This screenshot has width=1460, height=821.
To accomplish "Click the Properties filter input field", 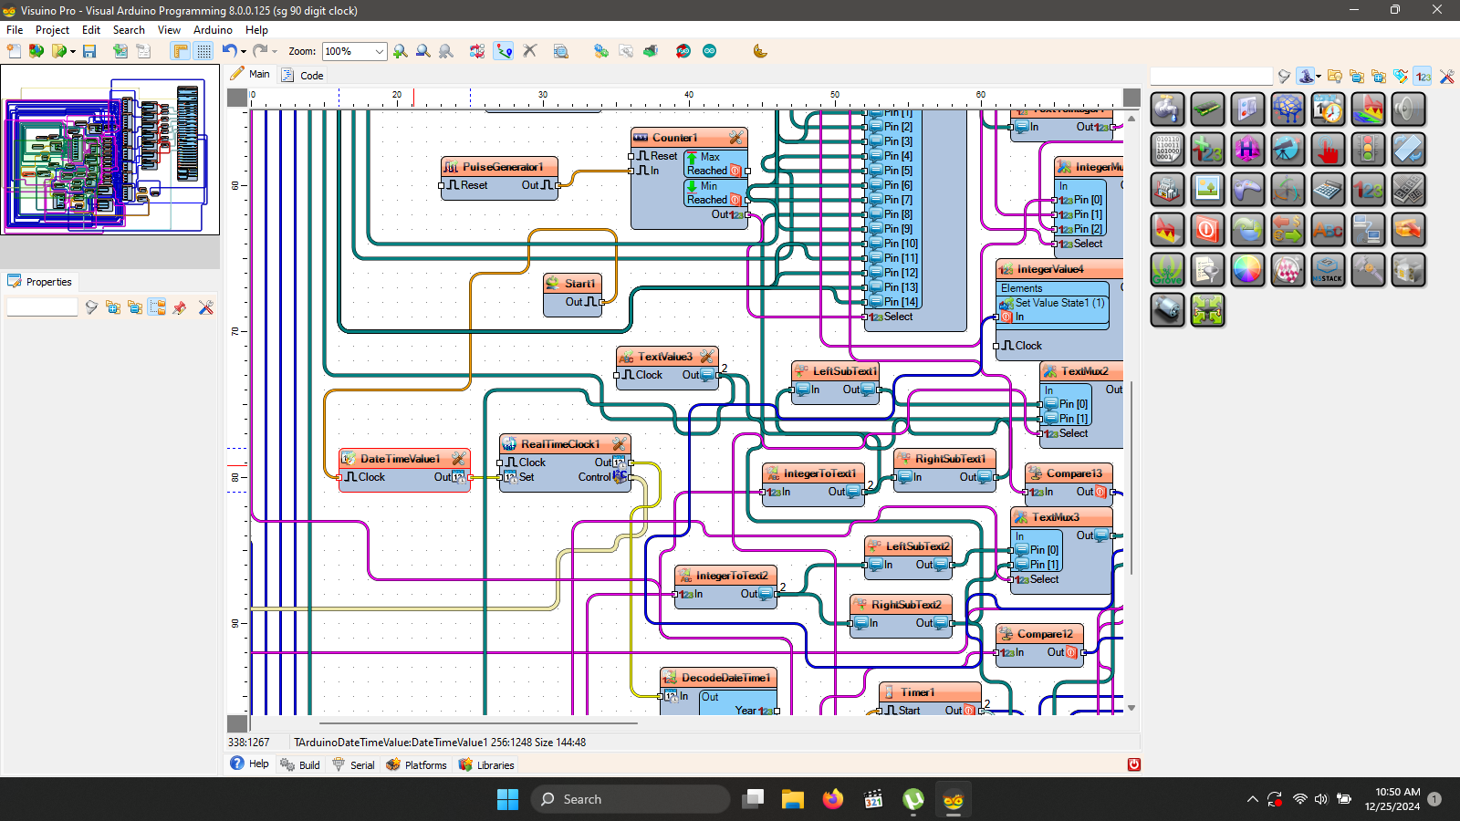I will [42, 307].
